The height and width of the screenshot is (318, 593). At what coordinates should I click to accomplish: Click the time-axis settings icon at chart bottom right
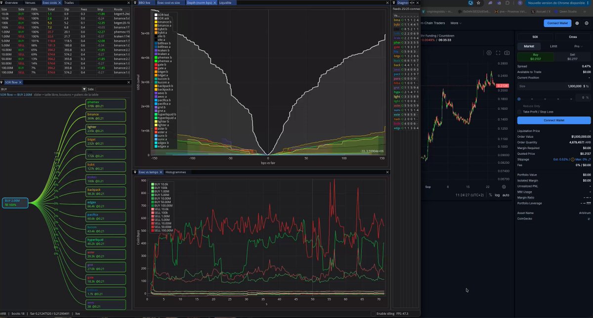coord(504,187)
